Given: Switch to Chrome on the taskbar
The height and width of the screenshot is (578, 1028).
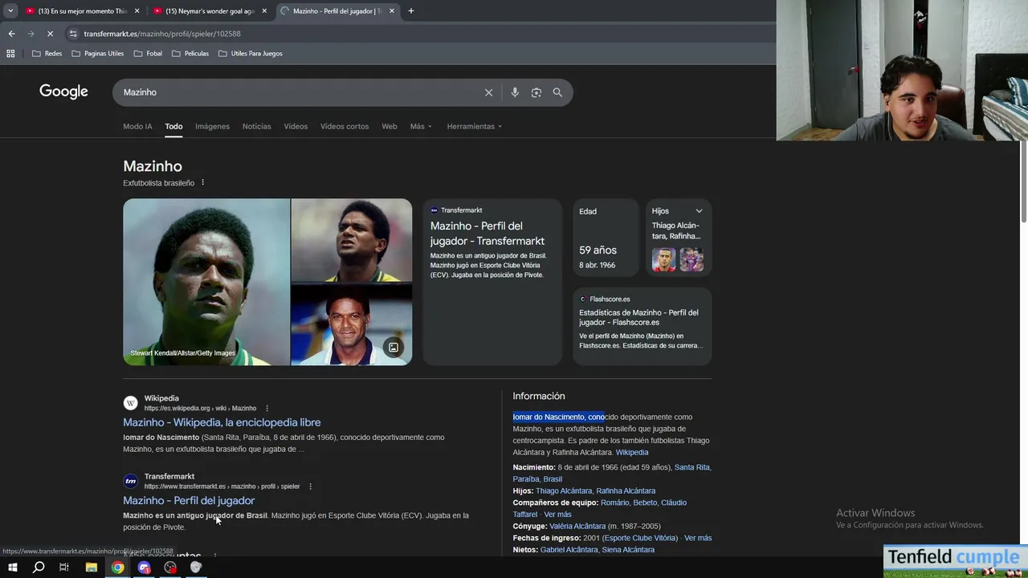Looking at the screenshot, I should click(x=117, y=568).
